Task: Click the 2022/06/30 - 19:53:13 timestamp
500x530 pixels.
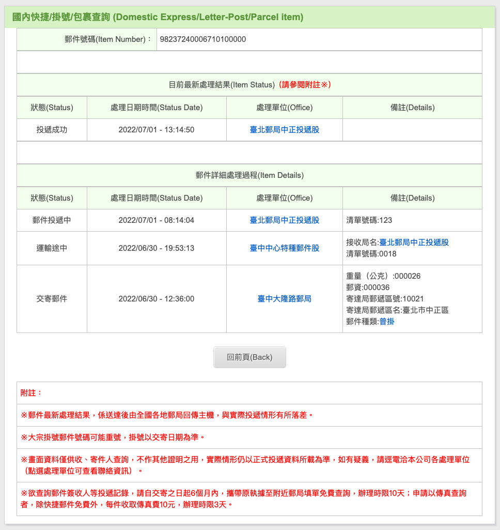Action: 157,248
